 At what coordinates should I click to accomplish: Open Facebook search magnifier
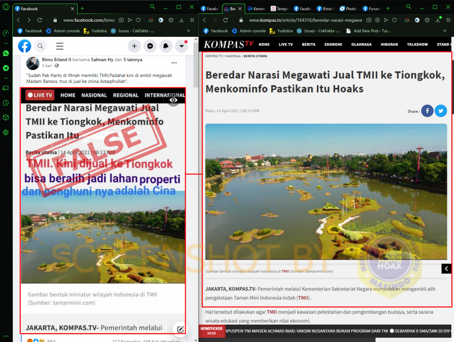[x=40, y=46]
